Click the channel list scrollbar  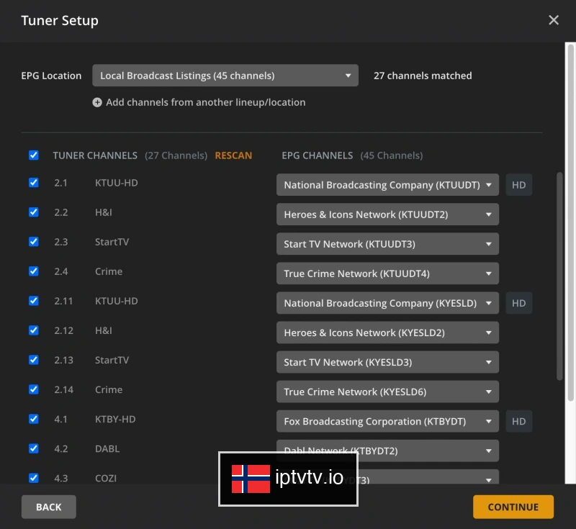559,276
